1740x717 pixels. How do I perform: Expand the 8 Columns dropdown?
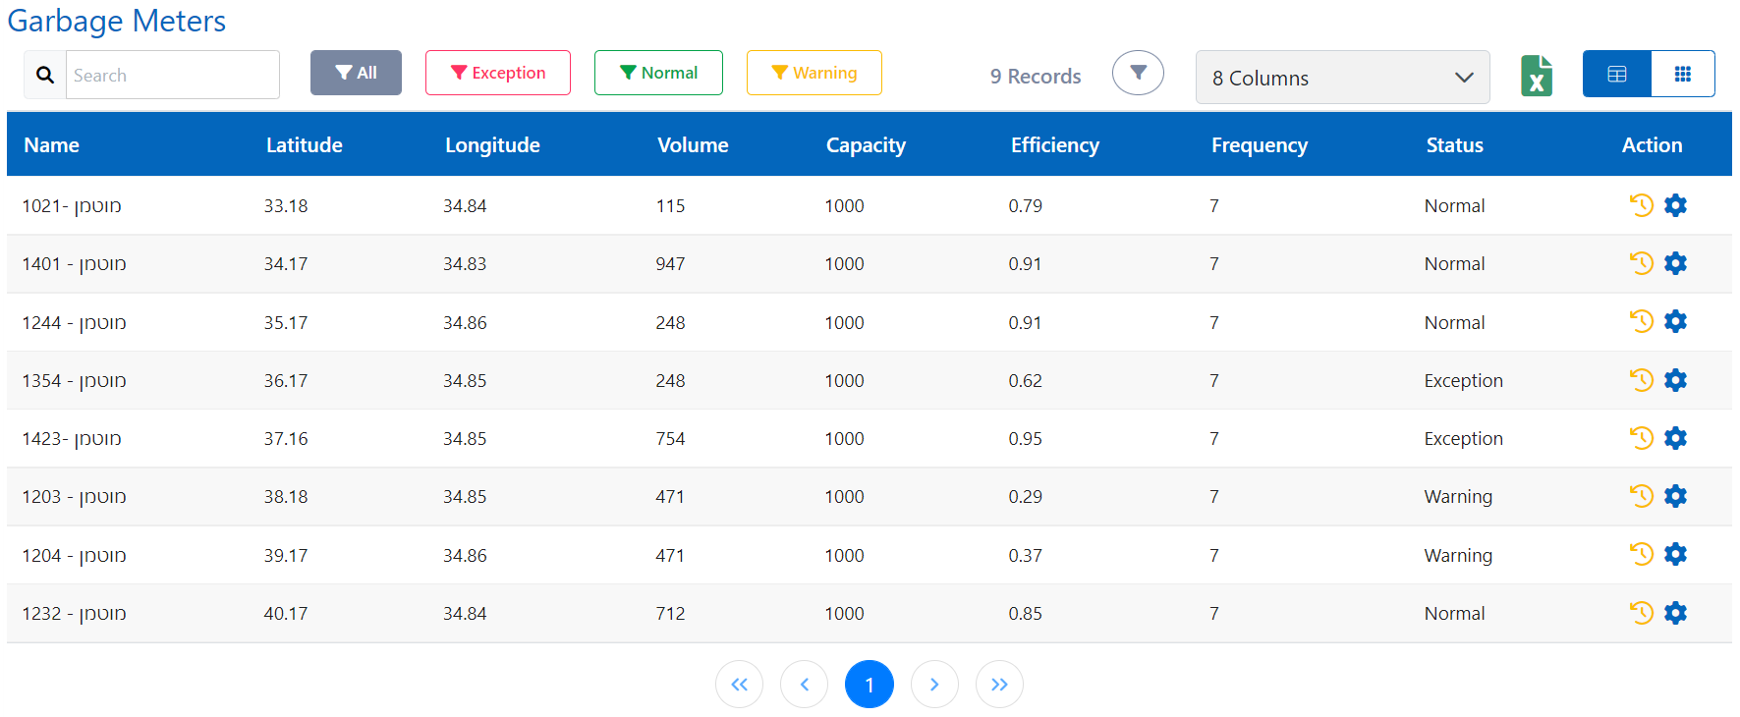1342,78
